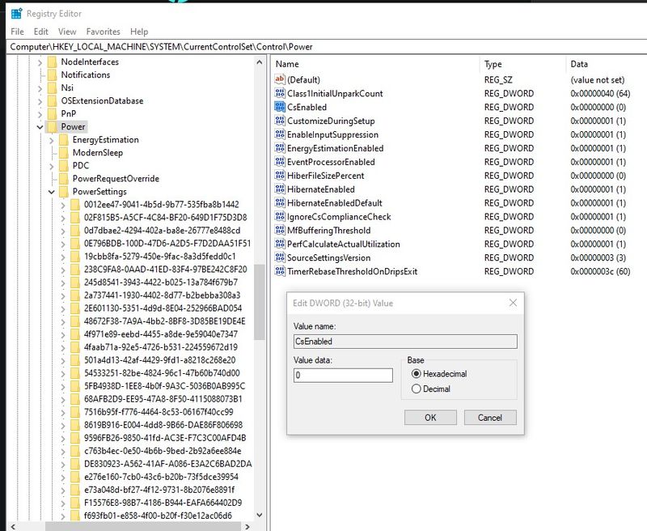Click the ModernSleep folder icon
Viewport: 647px width, 531px height.
[x=64, y=152]
